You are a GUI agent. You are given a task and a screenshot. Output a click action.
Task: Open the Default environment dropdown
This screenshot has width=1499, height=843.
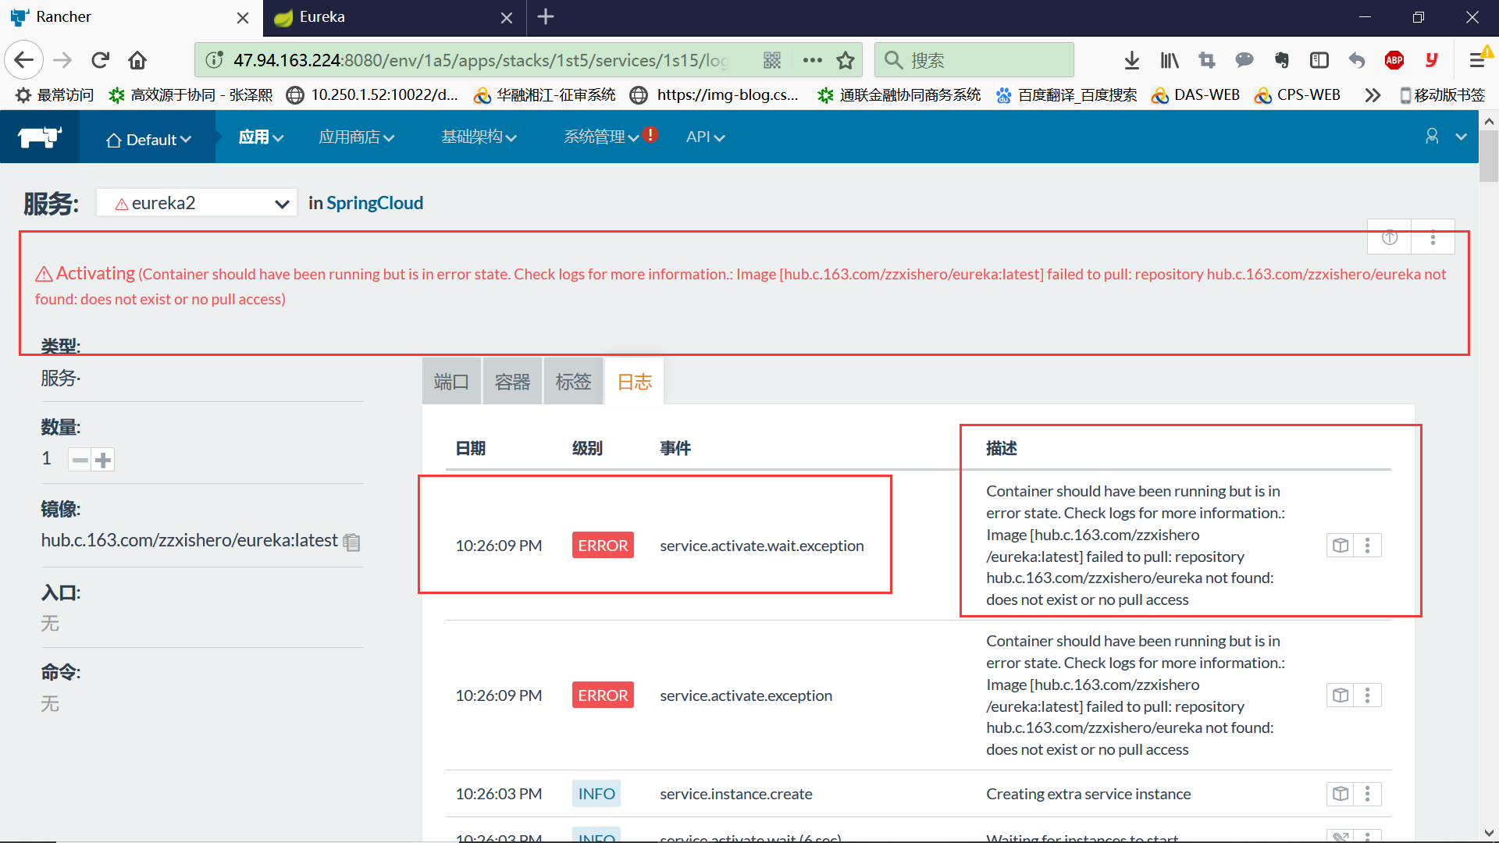(x=148, y=139)
